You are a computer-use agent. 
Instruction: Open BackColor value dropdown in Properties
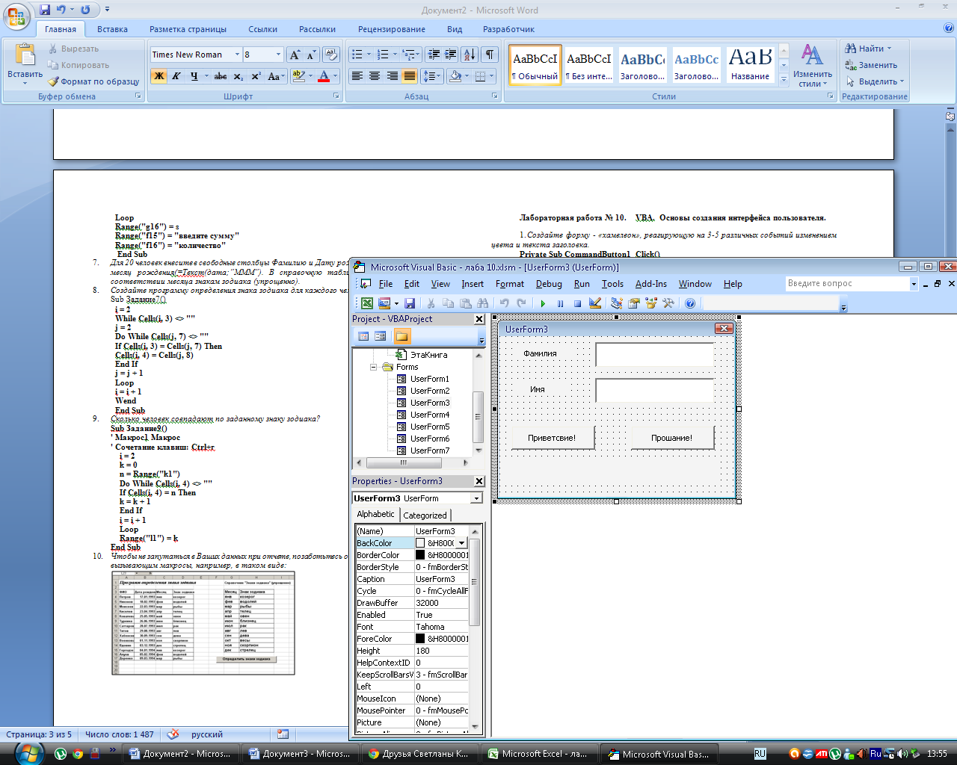[461, 543]
